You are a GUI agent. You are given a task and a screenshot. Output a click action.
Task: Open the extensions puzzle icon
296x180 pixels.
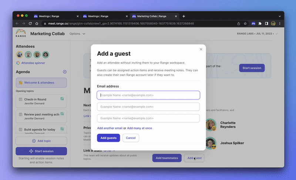pyautogui.click(x=260, y=24)
